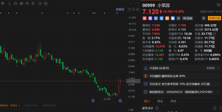Screen dimensions: 222x112
Task: Click the red Hong Kong market badge
Action: pyautogui.click(x=144, y=18)
